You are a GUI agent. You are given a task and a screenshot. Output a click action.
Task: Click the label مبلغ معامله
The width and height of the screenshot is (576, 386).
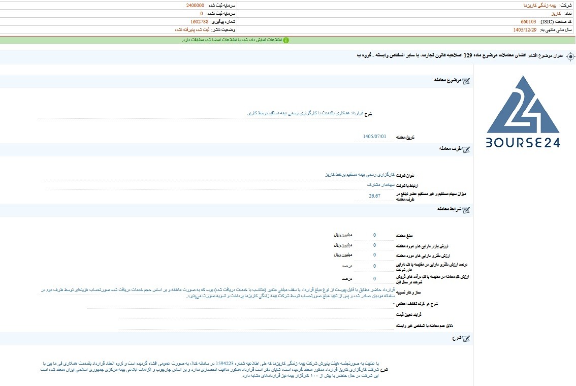click(x=404, y=236)
